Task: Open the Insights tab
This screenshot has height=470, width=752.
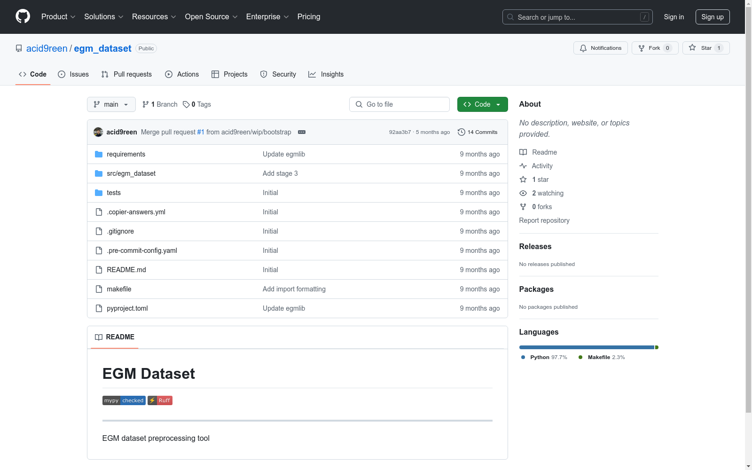Action: click(x=326, y=74)
